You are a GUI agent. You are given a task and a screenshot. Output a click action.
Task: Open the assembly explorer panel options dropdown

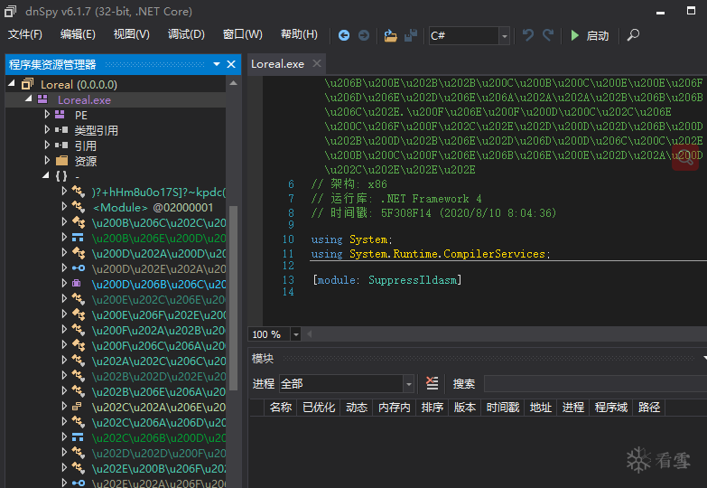(x=217, y=64)
